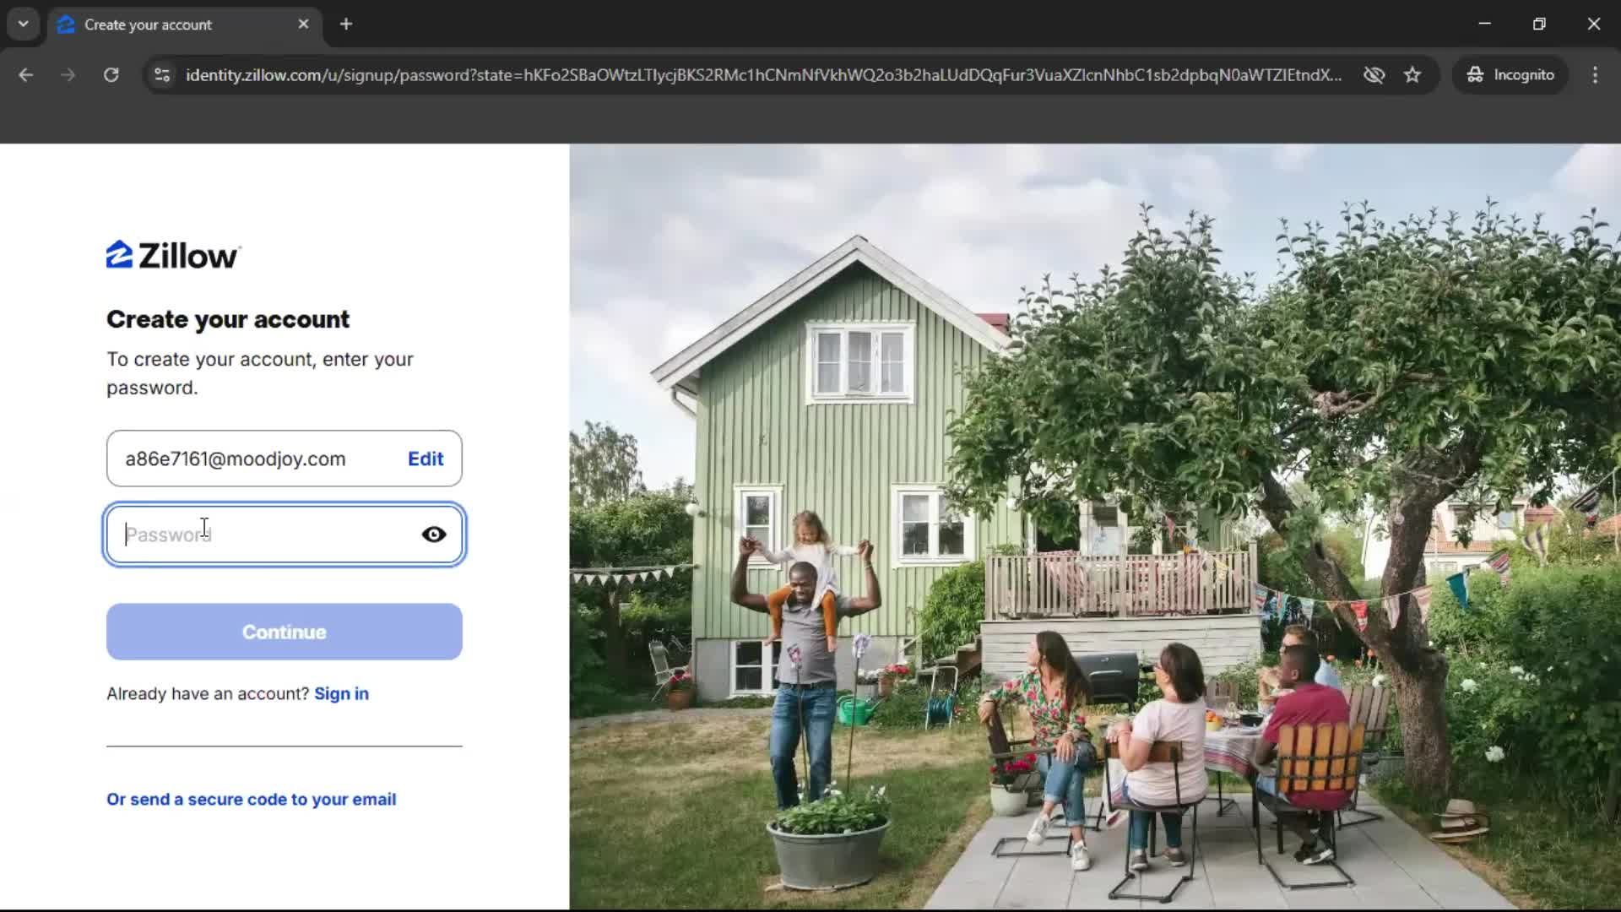Reveal the password with the eye toggle
The width and height of the screenshot is (1621, 912).
click(433, 534)
